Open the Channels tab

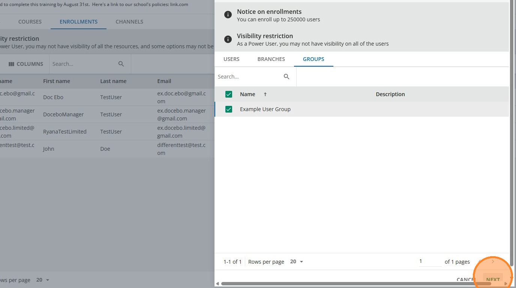tap(129, 22)
